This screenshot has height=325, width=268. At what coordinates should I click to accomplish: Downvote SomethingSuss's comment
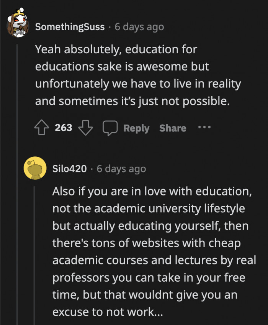point(85,128)
